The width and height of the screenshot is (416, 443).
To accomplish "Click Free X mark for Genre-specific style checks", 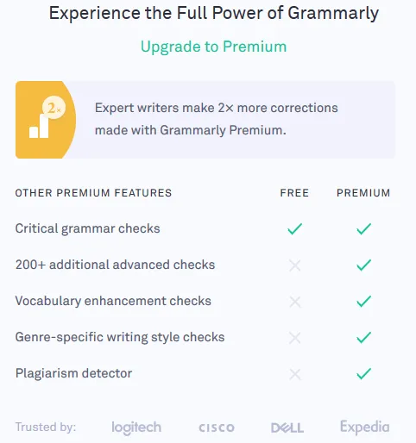I will [x=295, y=338].
